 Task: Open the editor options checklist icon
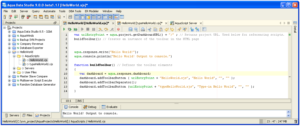tap(204, 29)
